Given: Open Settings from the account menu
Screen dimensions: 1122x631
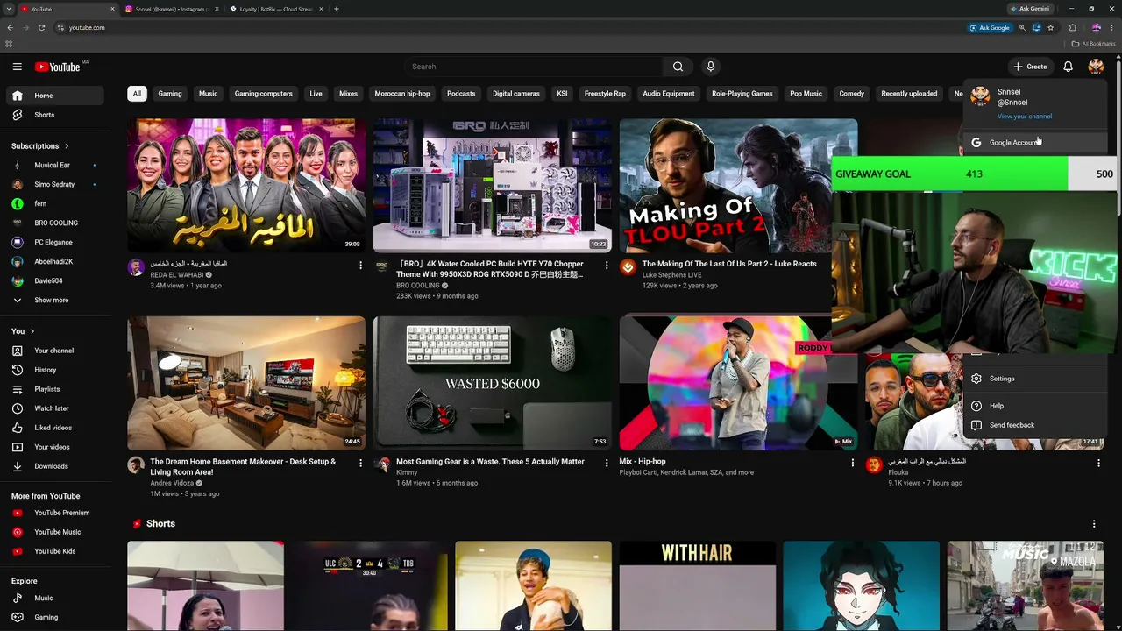Looking at the screenshot, I should click(1035, 379).
